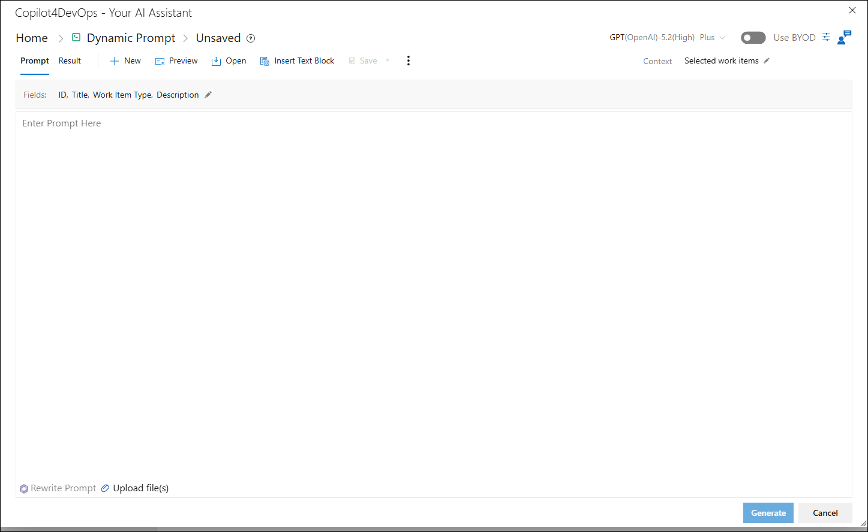
Task: Click the Dynamic Prompt breadcrumb icon
Action: (x=76, y=37)
